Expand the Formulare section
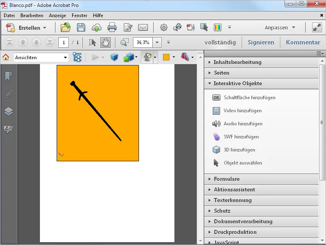Screen dimensions: 326x245 pos(261,179)
